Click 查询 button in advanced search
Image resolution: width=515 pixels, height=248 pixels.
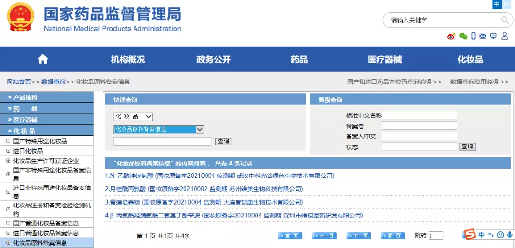[x=467, y=146]
